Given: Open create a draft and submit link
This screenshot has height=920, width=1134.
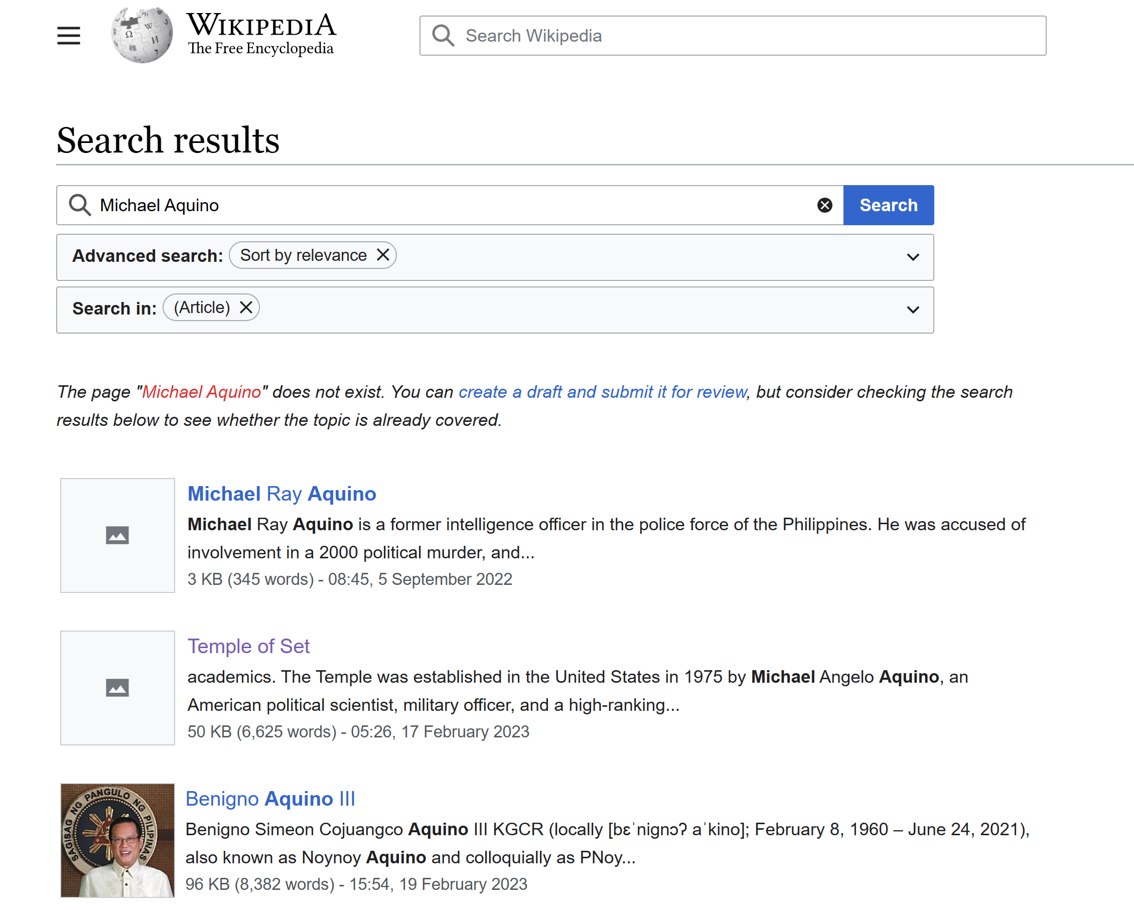Looking at the screenshot, I should point(602,392).
